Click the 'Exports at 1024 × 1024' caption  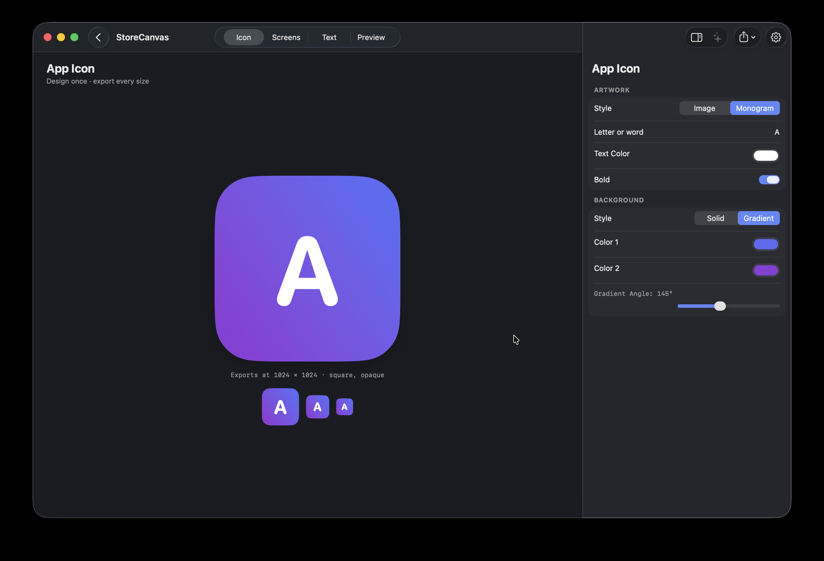pos(307,375)
